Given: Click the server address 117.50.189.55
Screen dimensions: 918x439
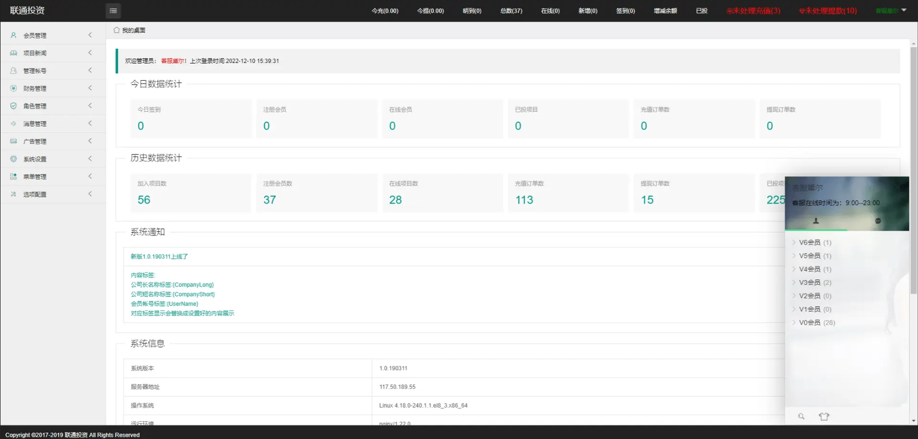Looking at the screenshot, I should [398, 387].
